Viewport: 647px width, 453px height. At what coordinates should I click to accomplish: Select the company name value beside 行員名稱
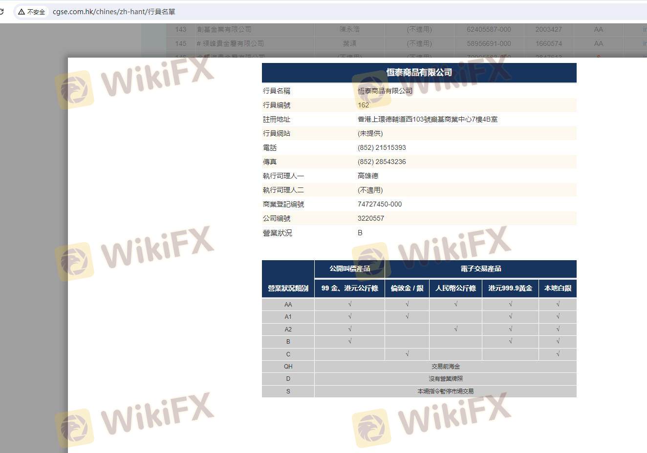pyautogui.click(x=385, y=91)
